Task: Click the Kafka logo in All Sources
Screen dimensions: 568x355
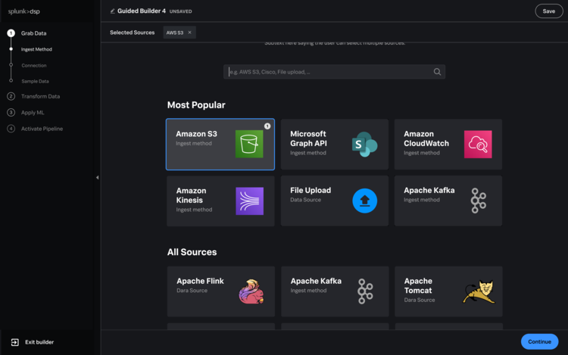Action: point(365,291)
